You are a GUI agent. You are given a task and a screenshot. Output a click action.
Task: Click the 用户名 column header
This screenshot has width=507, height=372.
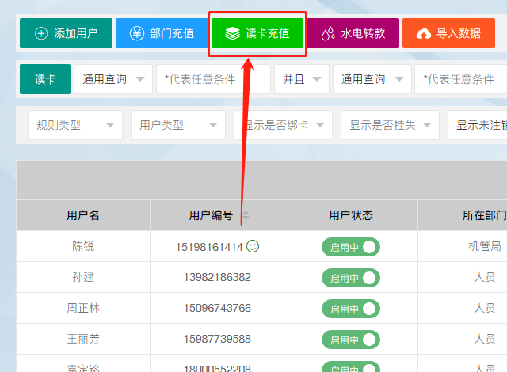(x=83, y=215)
